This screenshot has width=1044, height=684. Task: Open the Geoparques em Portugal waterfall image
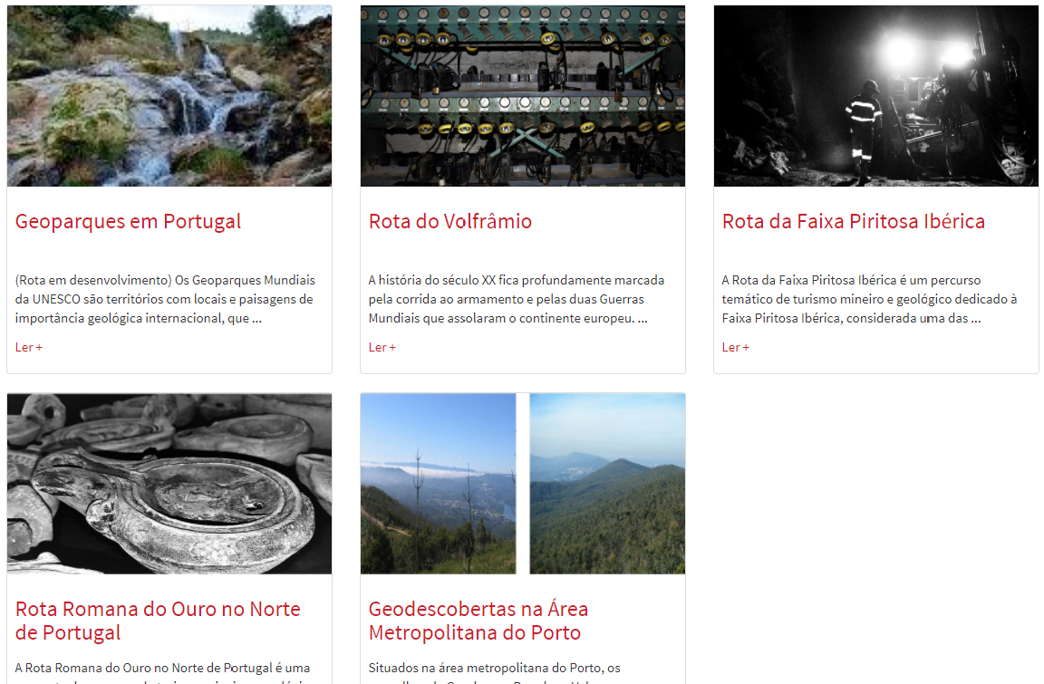pyautogui.click(x=169, y=96)
